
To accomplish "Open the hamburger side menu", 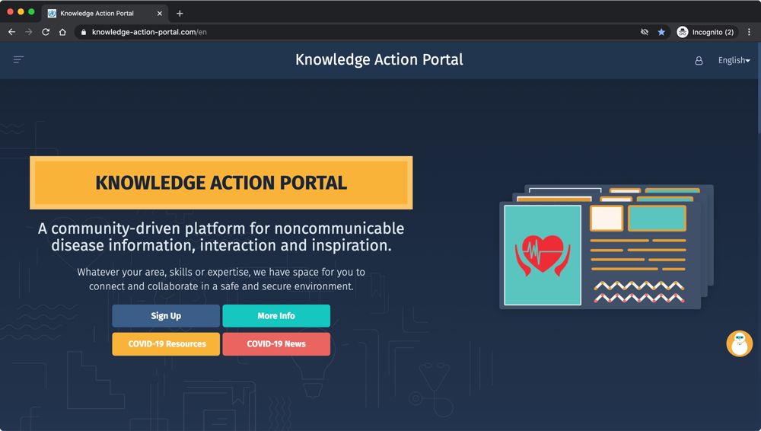I will tap(18, 59).
